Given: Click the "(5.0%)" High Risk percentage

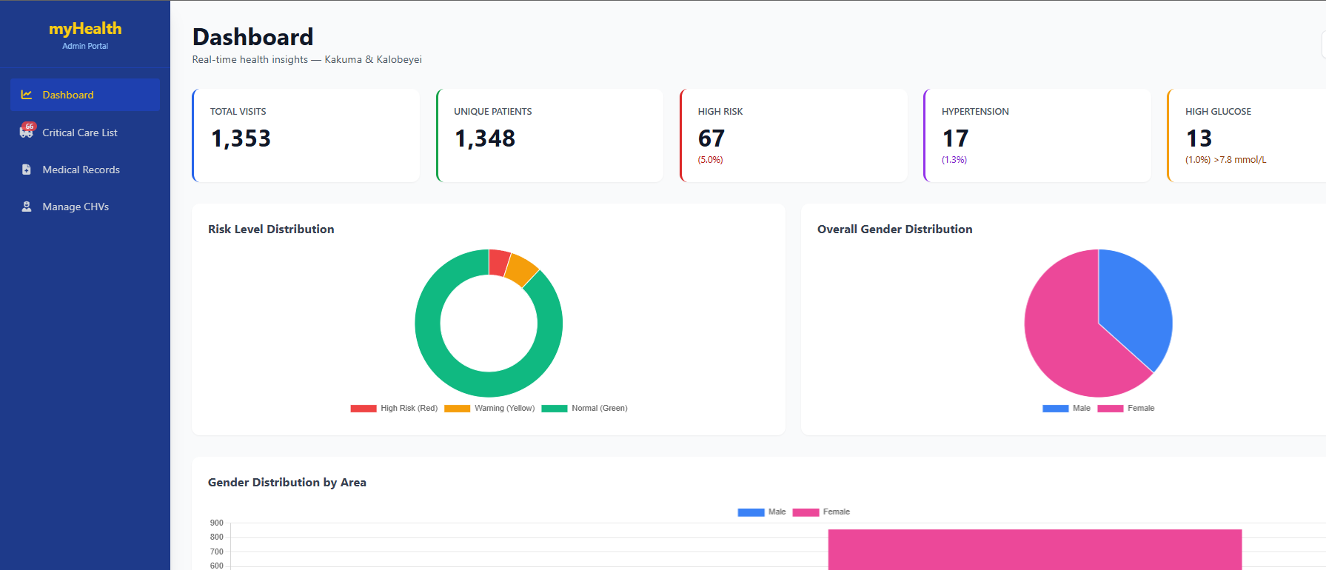Looking at the screenshot, I should 710,160.
